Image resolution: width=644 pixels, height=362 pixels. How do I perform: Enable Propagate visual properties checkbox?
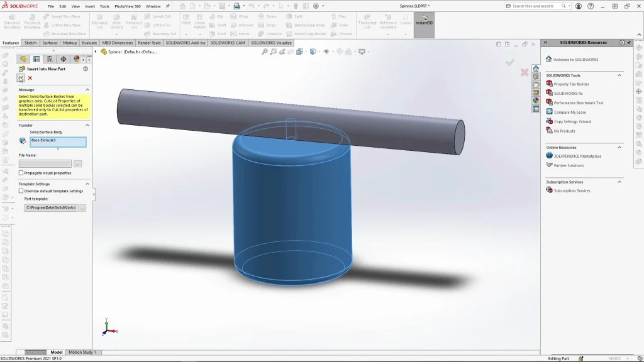(21, 173)
